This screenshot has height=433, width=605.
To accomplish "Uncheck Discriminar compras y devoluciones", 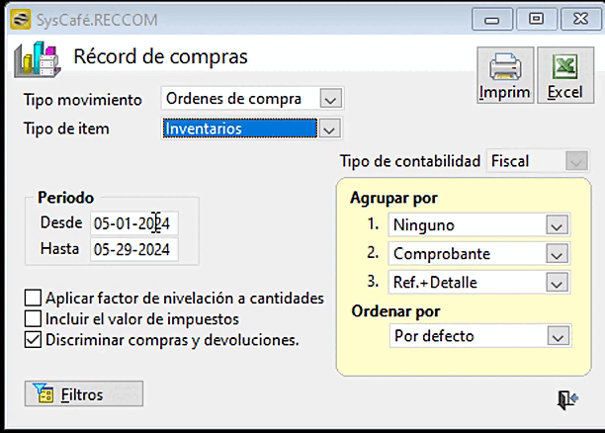I will coord(34,340).
